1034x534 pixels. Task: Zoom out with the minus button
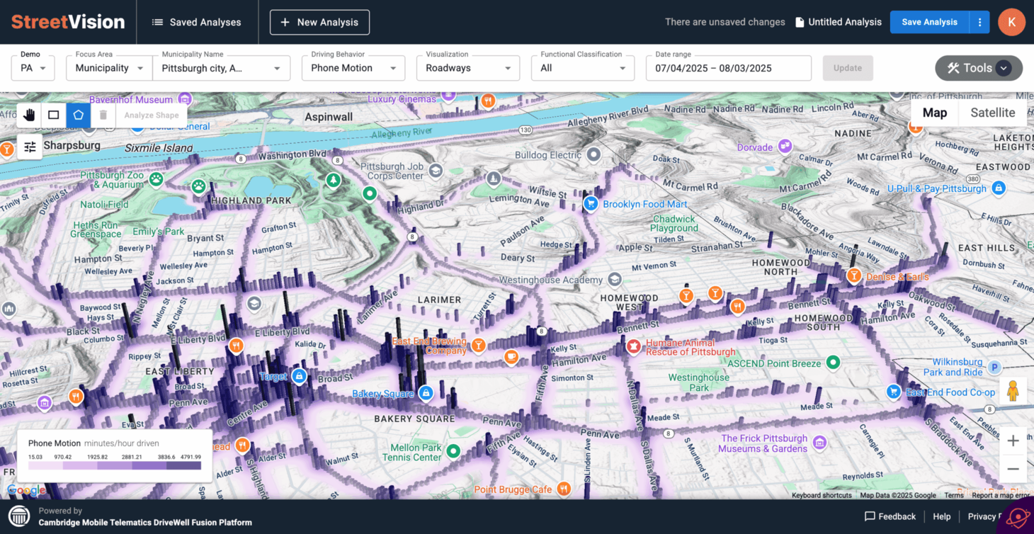point(1013,469)
